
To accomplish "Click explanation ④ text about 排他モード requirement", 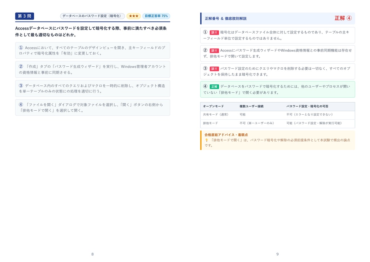I will (276, 89).
